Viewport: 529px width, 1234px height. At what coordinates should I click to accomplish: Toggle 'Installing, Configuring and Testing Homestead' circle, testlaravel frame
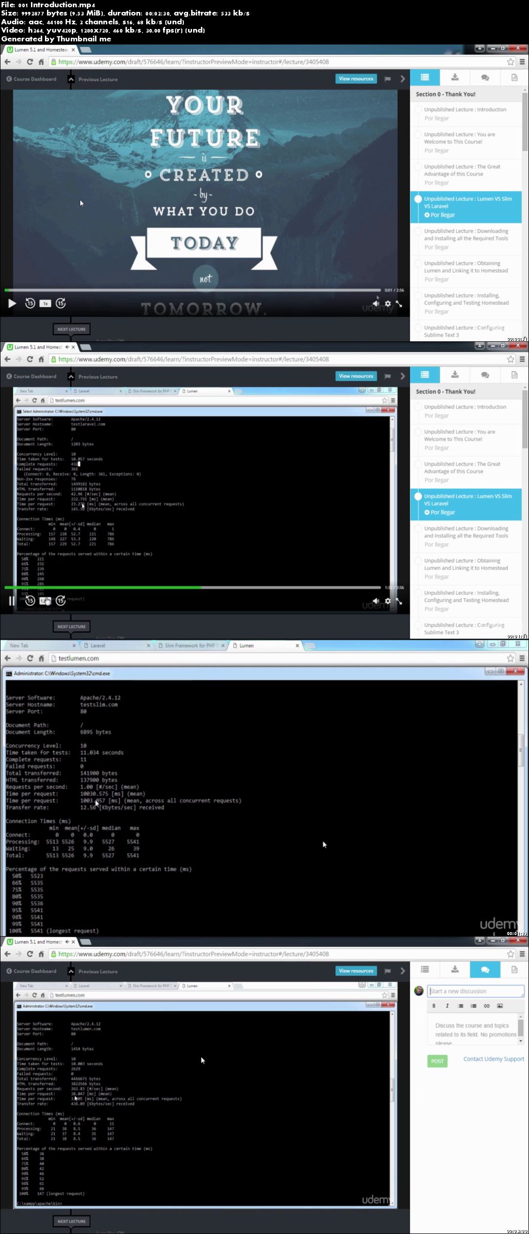pyautogui.click(x=418, y=593)
